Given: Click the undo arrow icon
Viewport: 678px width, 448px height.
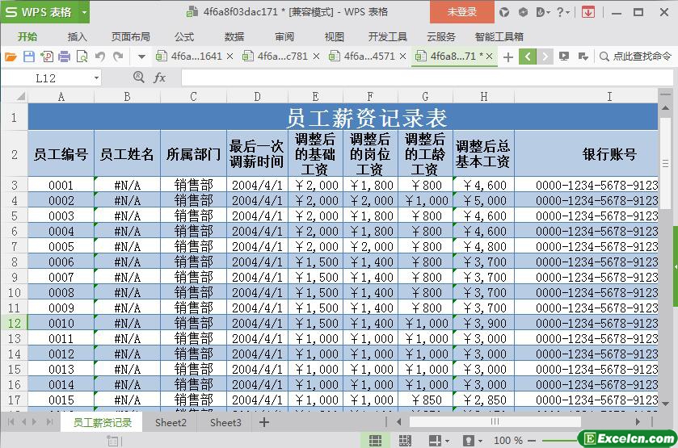Looking at the screenshot, I should [x=100, y=57].
